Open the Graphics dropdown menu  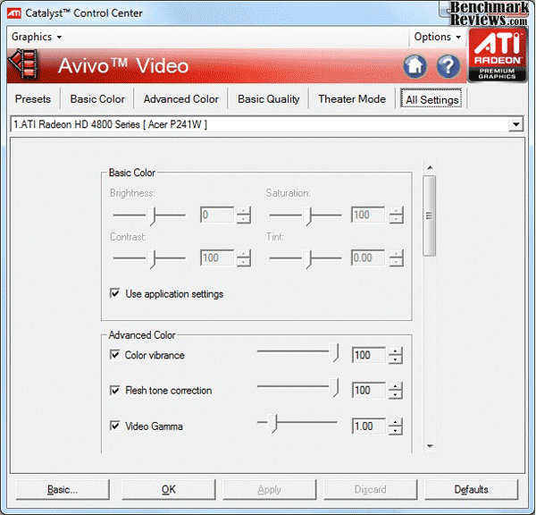tap(37, 37)
